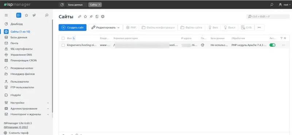Click the Корневая директория column header
The width and height of the screenshot is (292, 135).
point(126,38)
